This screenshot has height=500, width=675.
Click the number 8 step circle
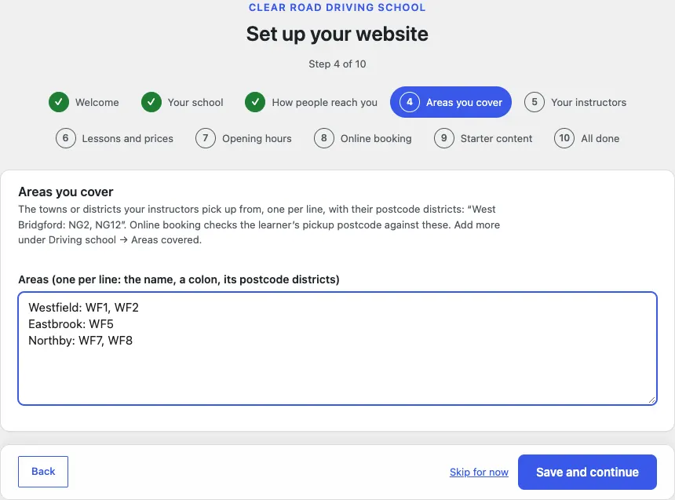coord(323,139)
